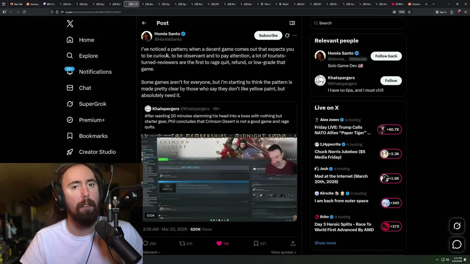Open the Chat navigation item
The height and width of the screenshot is (264, 470).
tap(79, 88)
